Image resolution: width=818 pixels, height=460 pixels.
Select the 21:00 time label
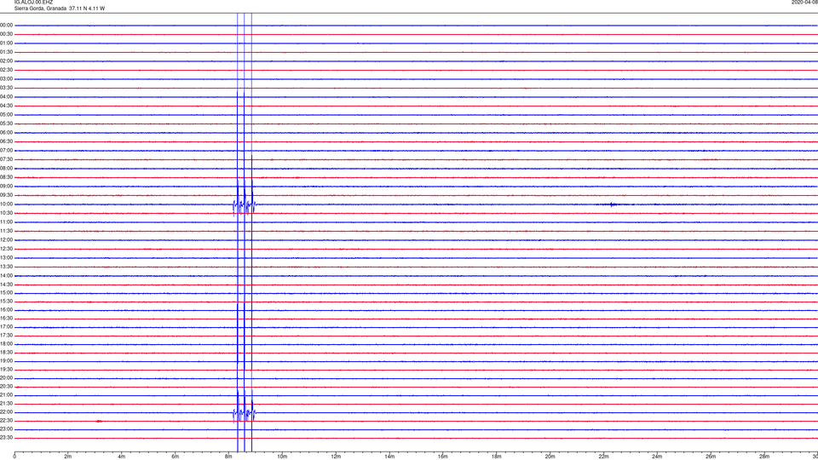pyautogui.click(x=6, y=394)
